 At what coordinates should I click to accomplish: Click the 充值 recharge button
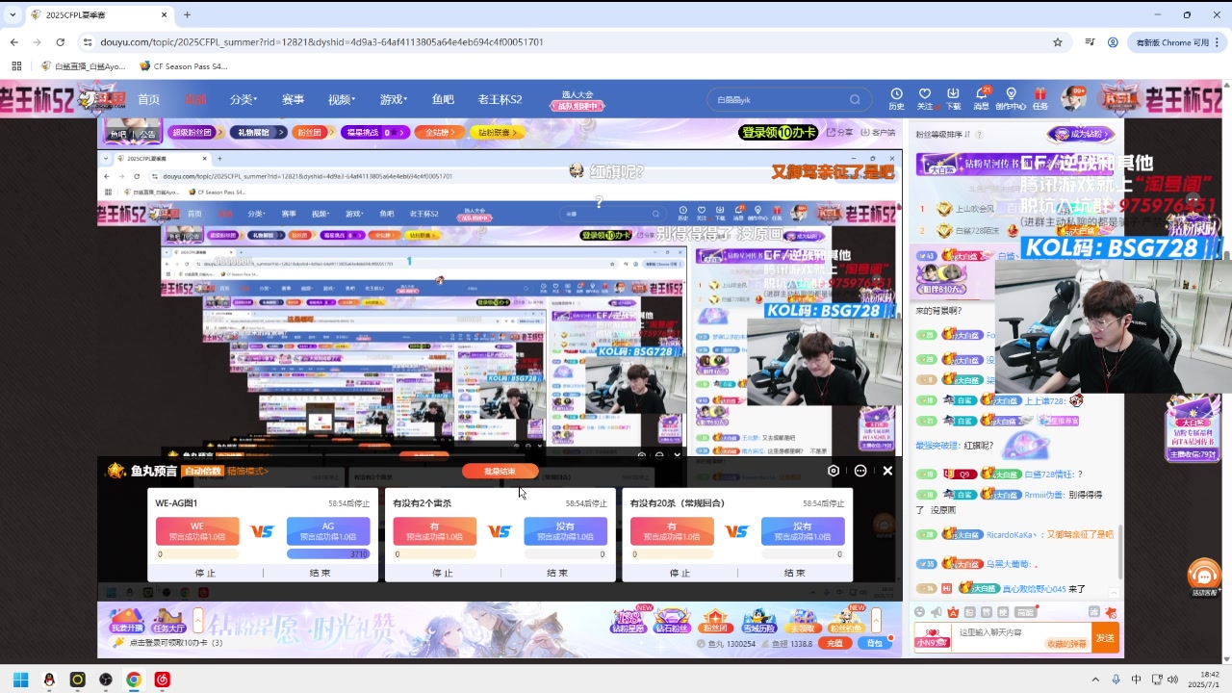[834, 643]
